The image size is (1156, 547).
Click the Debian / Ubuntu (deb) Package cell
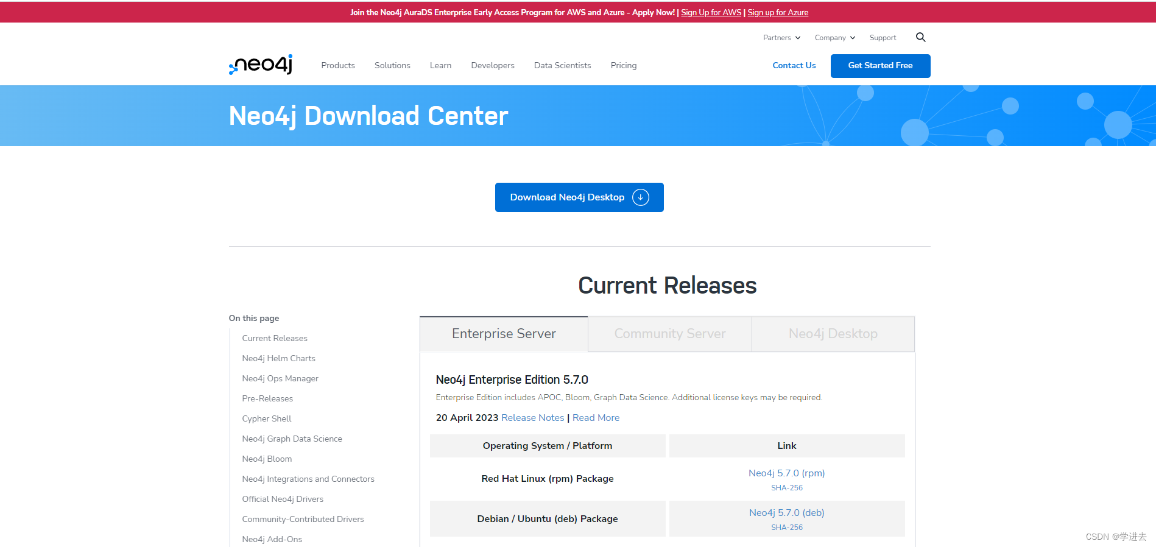pos(548,519)
